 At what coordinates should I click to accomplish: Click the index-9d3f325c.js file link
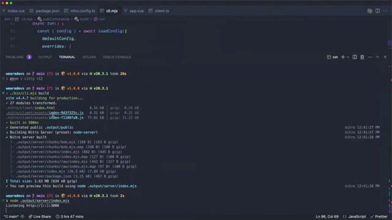pyautogui.click(x=66, y=112)
